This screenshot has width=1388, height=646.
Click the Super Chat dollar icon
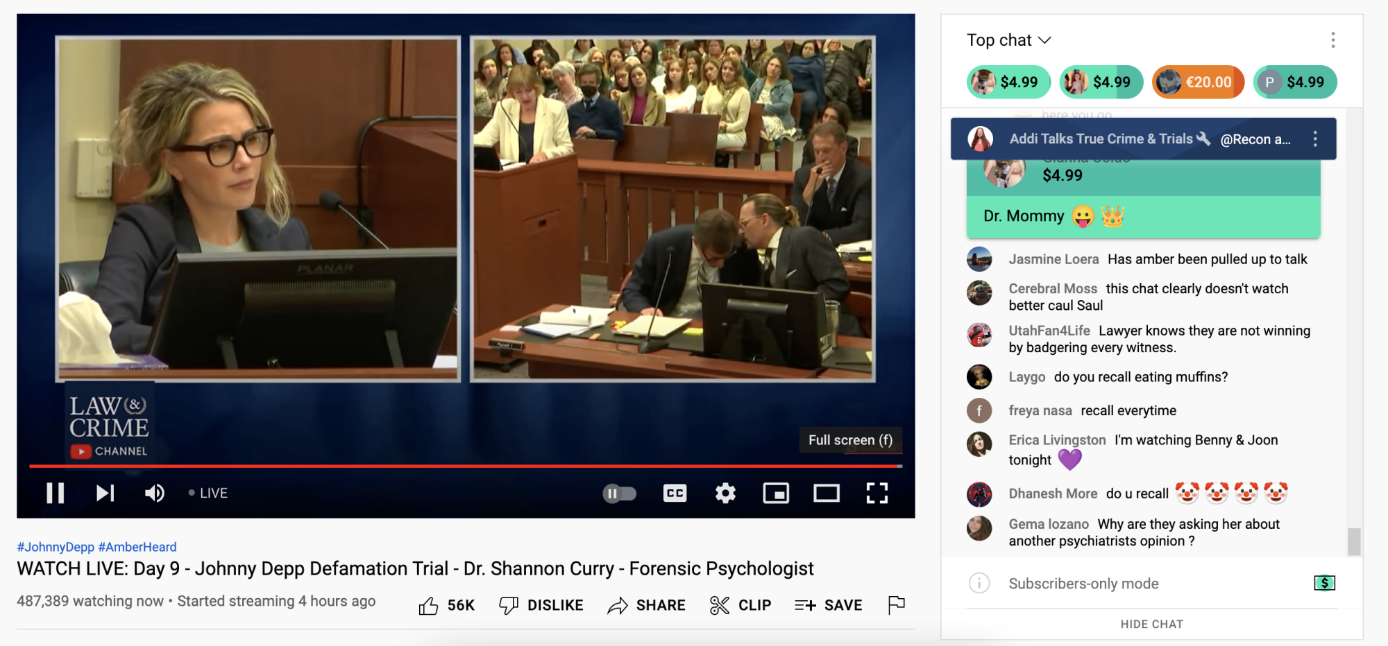[x=1324, y=583]
